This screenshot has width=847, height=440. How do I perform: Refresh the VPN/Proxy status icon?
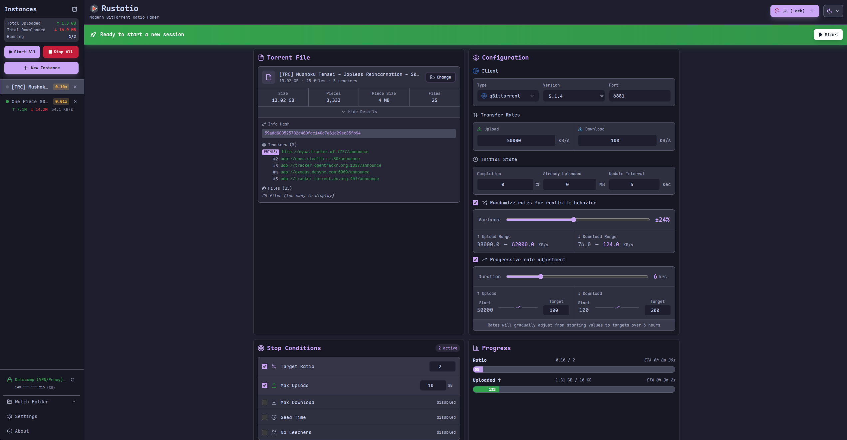[73, 380]
